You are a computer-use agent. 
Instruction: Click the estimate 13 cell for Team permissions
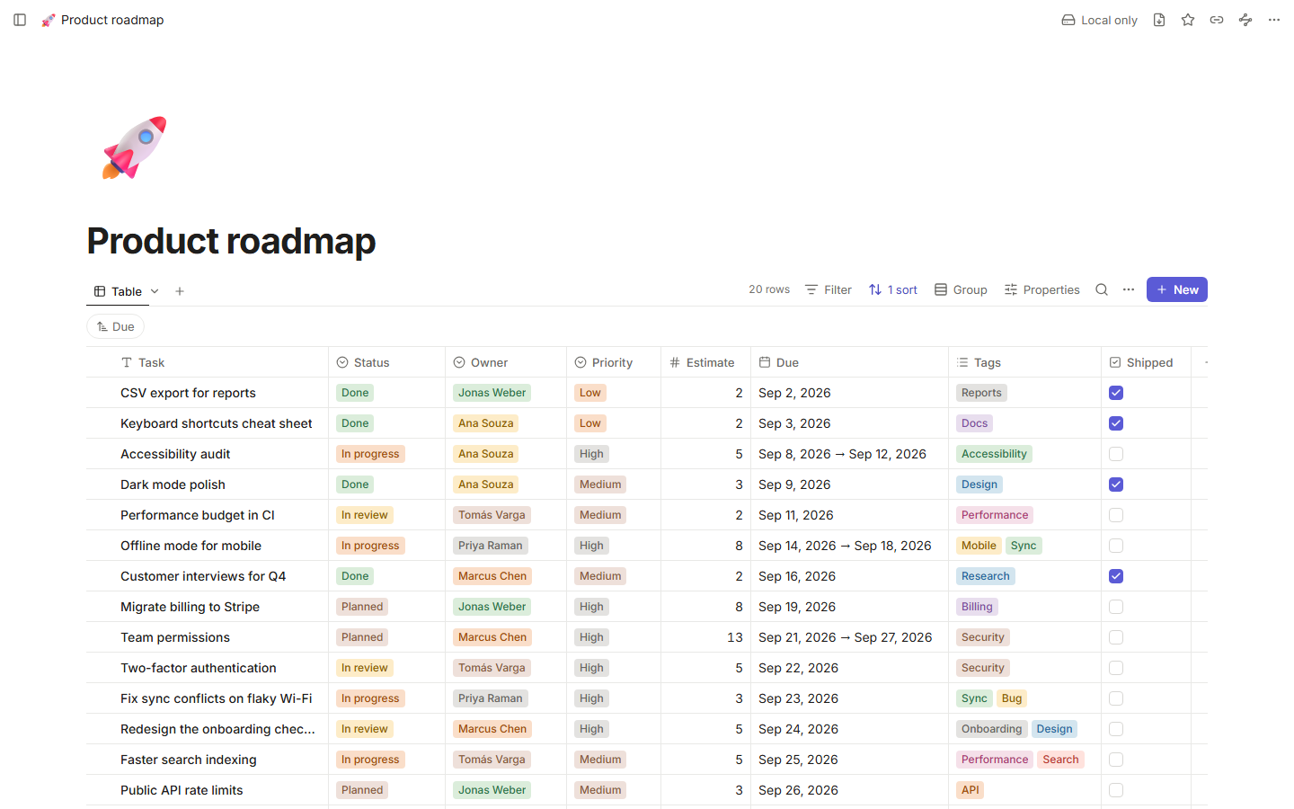tap(706, 637)
